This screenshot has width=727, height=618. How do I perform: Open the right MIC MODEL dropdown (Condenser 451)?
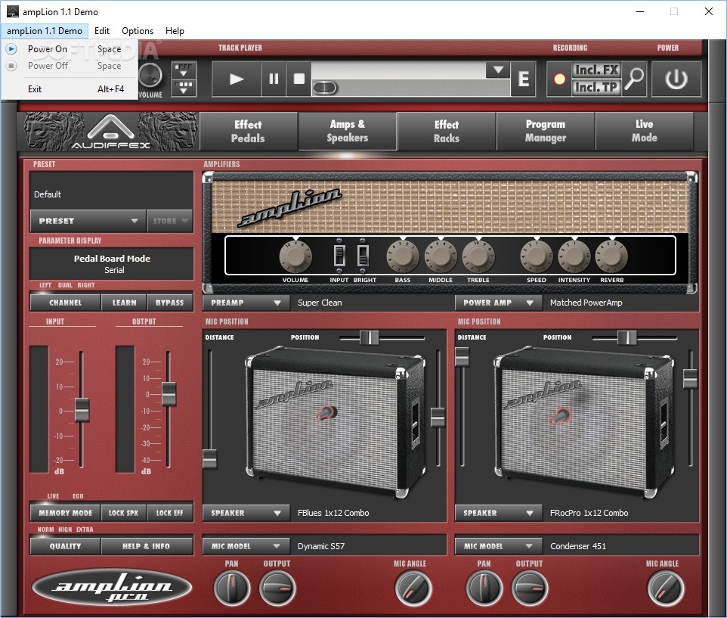point(499,546)
